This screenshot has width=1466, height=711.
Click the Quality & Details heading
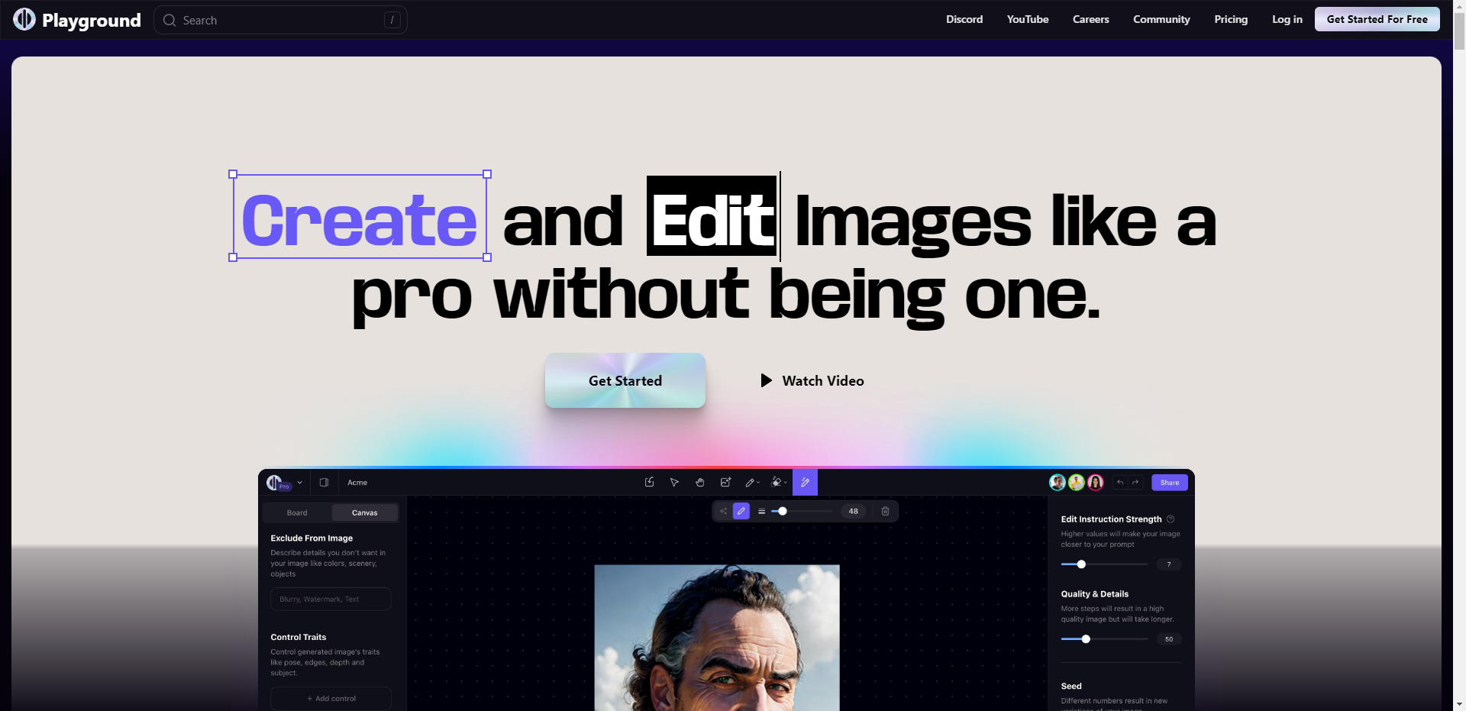[1094, 593]
